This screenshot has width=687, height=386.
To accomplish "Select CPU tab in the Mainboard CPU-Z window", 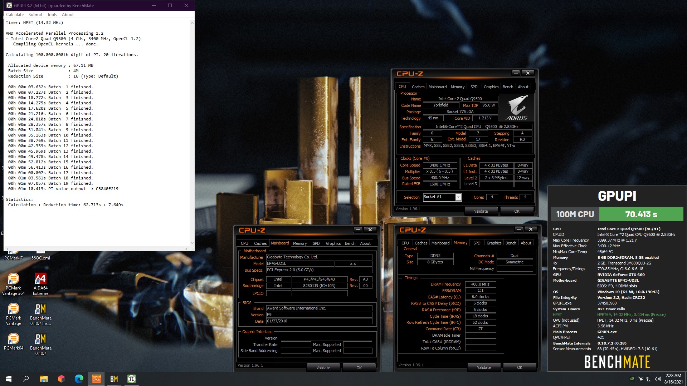I will (244, 243).
